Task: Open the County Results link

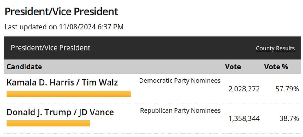Action: pos(275,48)
